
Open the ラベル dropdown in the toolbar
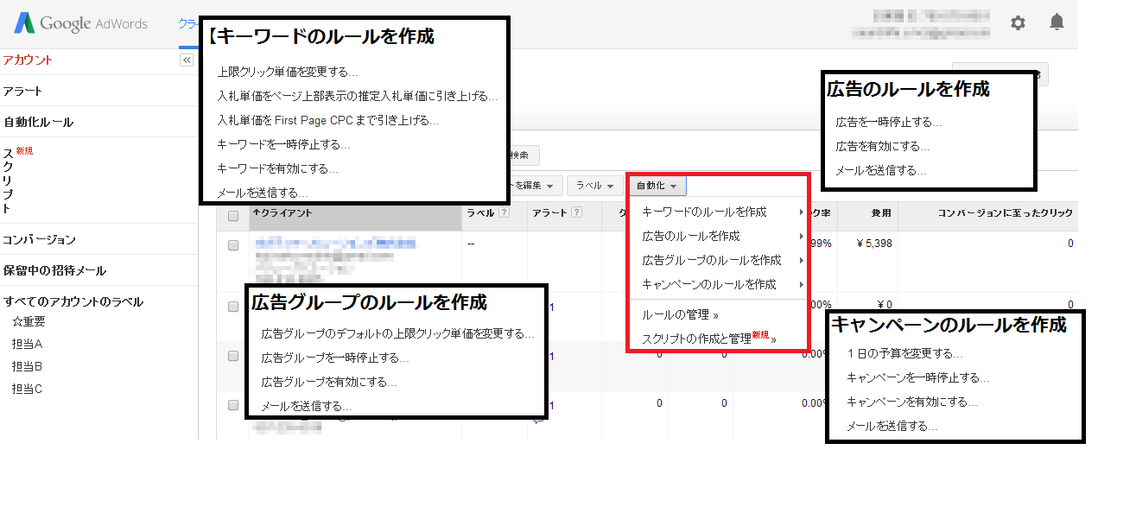(594, 186)
